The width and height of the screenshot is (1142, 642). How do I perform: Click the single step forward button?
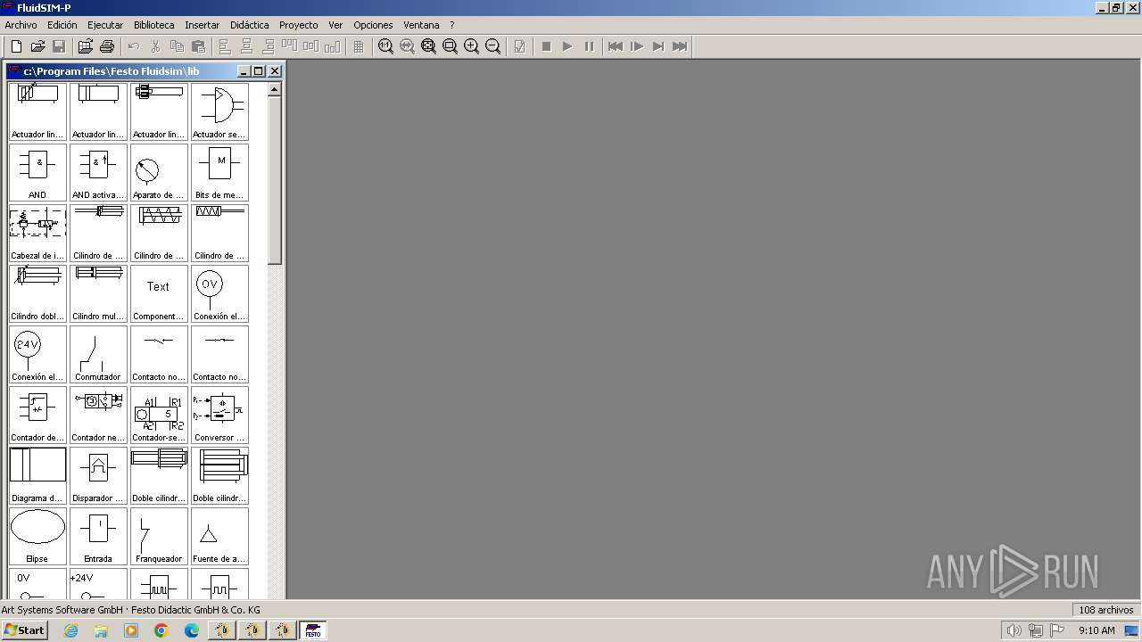pos(637,46)
